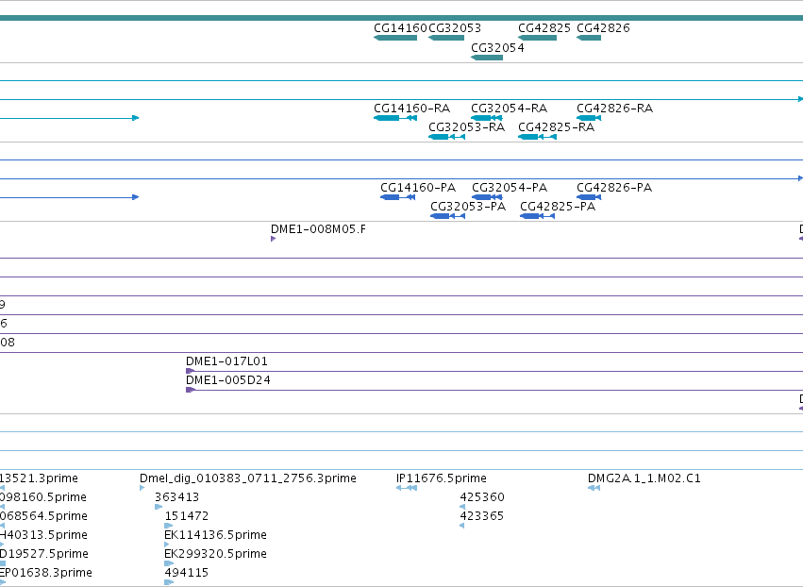This screenshot has width=803, height=587.
Task: Click the teal gene bar under CG42826
Action: (589, 38)
